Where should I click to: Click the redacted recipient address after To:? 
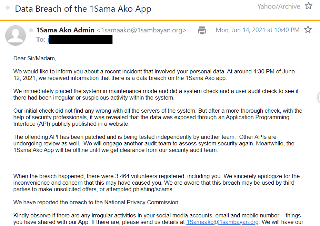pos(81,39)
